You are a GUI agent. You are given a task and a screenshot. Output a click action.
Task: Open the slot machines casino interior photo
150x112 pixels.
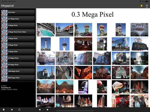83,44
